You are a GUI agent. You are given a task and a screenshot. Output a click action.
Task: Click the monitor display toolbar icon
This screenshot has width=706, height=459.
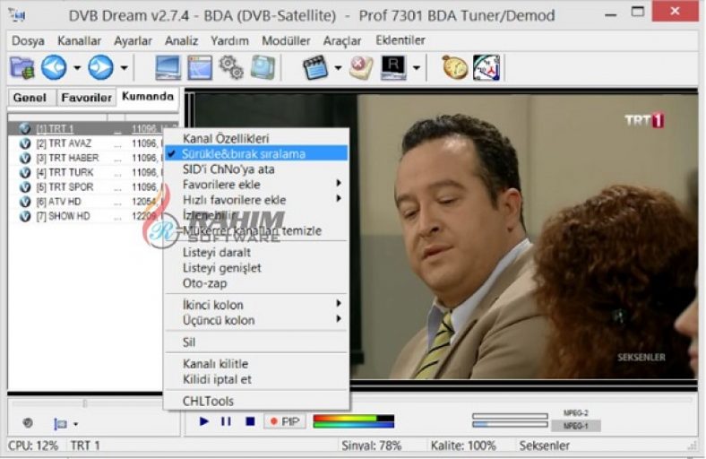[168, 67]
